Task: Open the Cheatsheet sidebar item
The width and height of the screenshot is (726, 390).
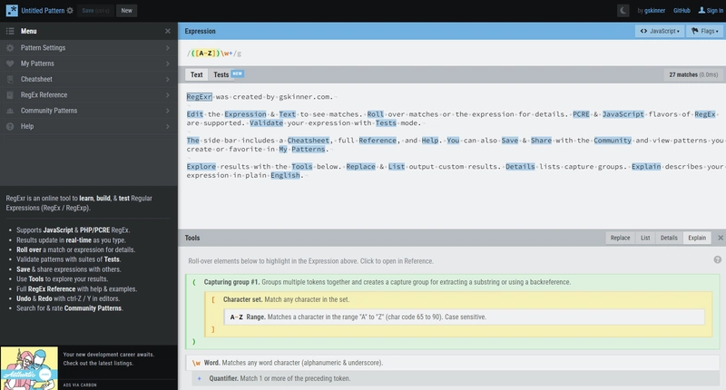Action: (x=88, y=79)
